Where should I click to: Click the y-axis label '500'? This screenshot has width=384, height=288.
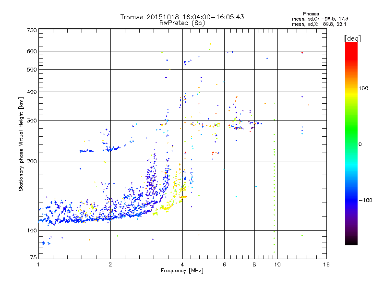[x=32, y=70]
